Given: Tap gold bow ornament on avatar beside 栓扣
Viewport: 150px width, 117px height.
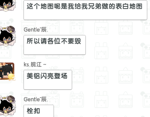Looking at the screenshot, I should (x=5, y=112).
